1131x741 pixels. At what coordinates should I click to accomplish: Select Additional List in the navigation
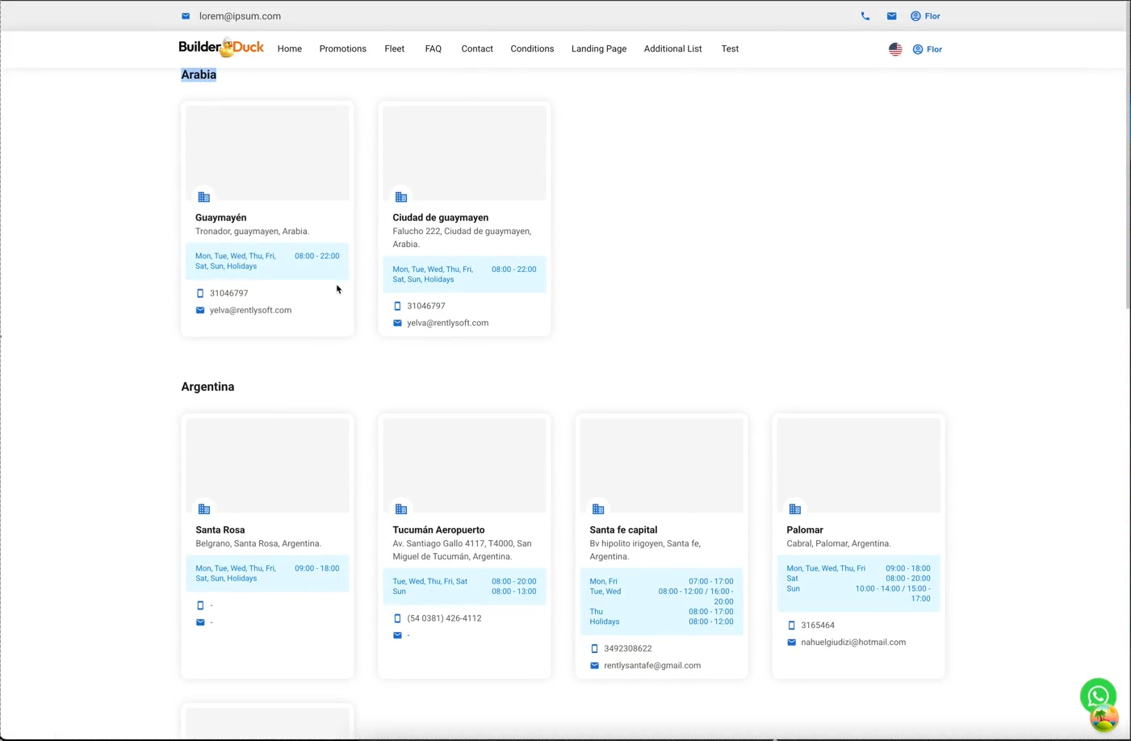point(672,49)
